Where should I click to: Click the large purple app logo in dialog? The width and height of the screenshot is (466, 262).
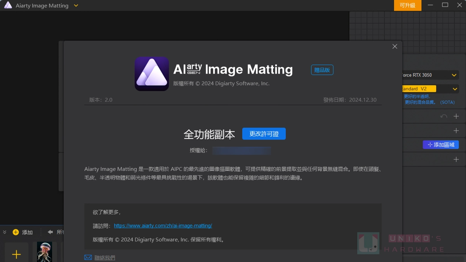point(152,74)
